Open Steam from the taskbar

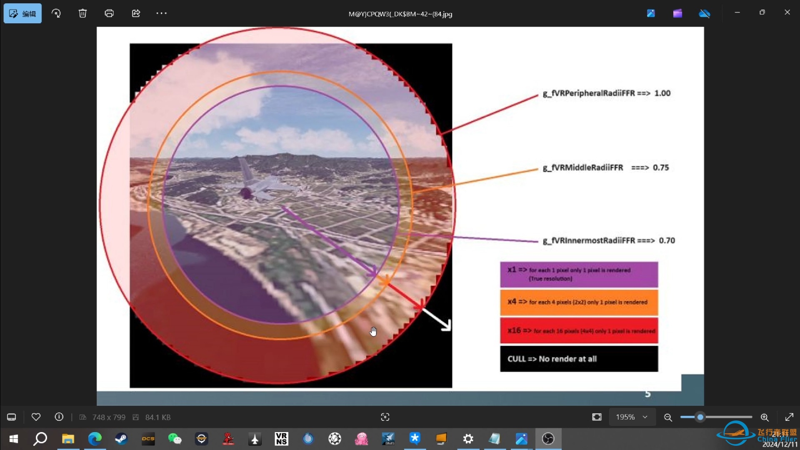121,439
